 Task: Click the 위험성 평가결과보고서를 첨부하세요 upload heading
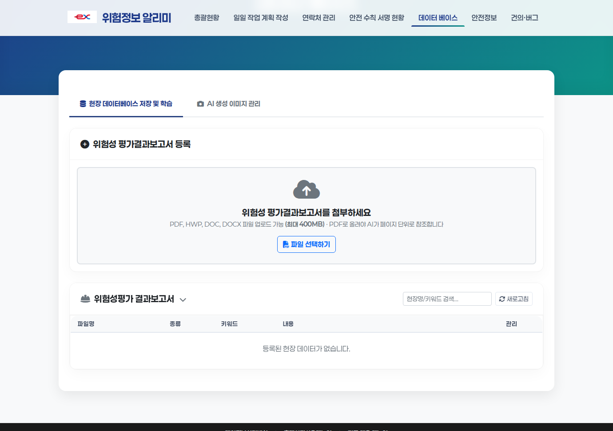click(x=306, y=212)
